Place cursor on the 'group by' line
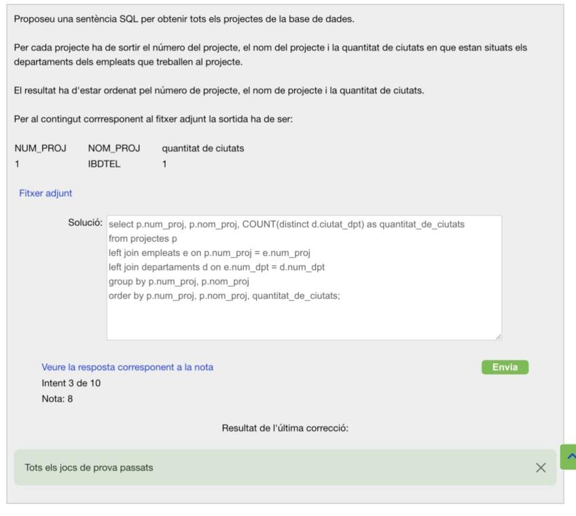The image size is (576, 516). pos(179,282)
